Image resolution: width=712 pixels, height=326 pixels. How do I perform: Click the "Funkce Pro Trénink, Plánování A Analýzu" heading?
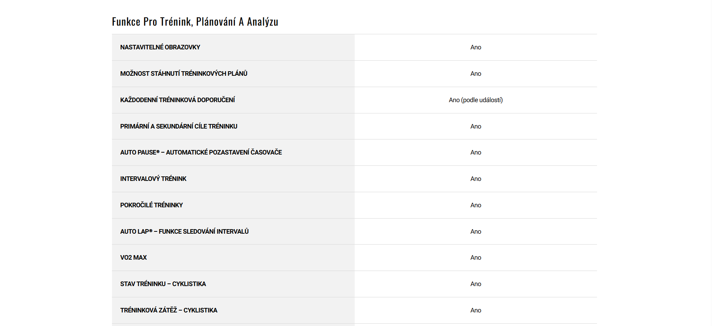coord(195,22)
